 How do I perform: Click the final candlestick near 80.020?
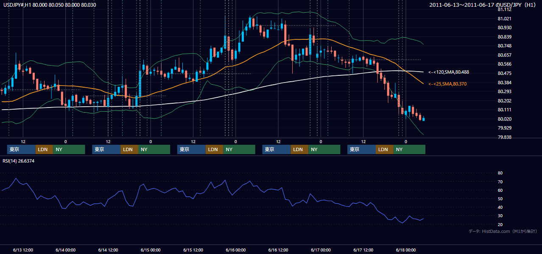423,119
